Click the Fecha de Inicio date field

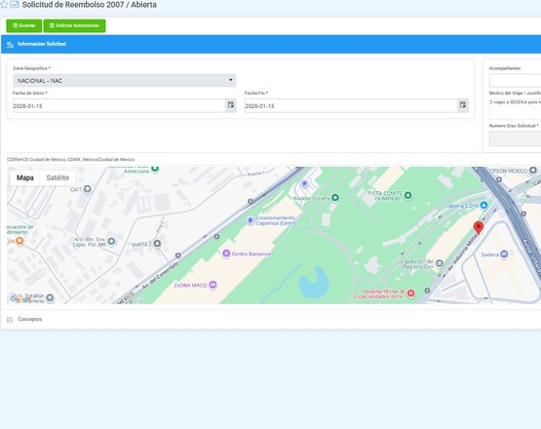pos(119,106)
